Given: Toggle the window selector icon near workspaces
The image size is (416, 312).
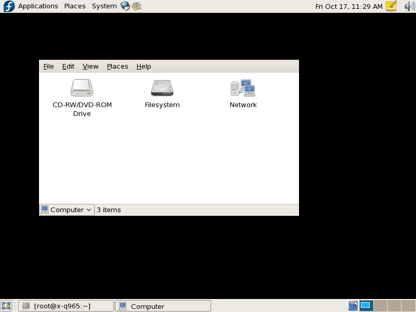Looking at the screenshot, I should [353, 306].
